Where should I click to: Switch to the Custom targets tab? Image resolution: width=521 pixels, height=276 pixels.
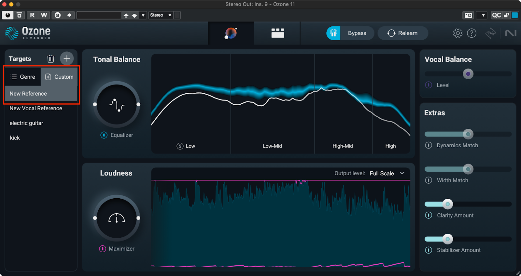59,77
